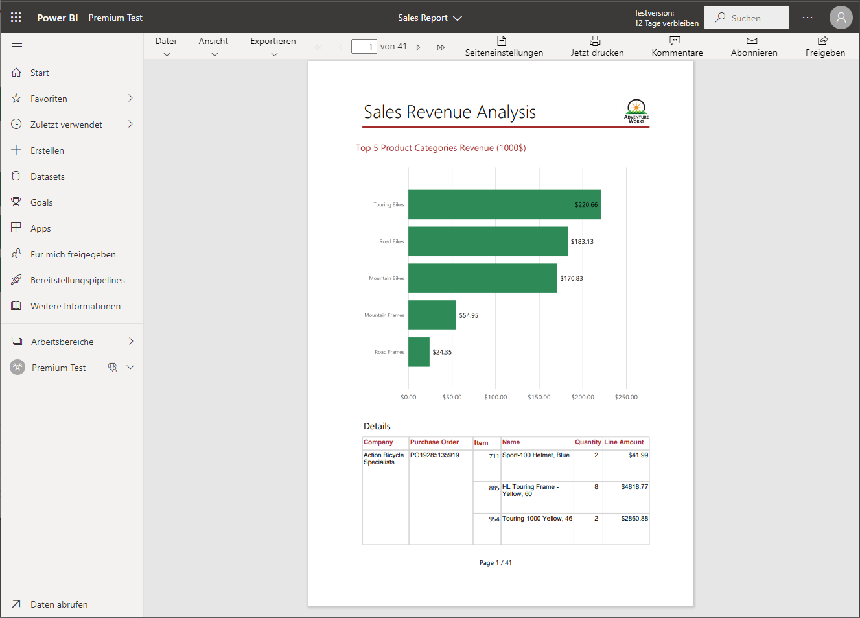Expand Arbeitsbereiche flyout chevron

(x=130, y=342)
